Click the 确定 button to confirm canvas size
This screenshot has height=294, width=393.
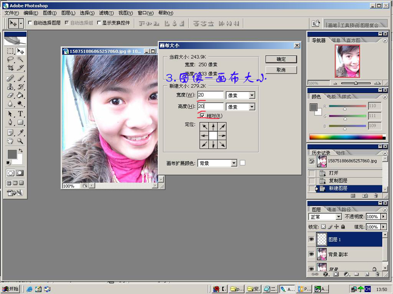[281, 59]
